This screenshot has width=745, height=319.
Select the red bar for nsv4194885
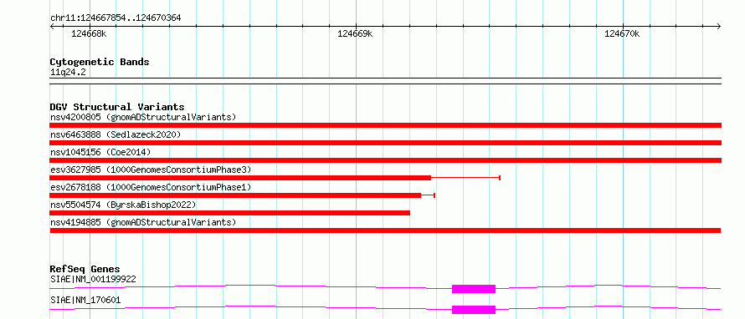point(385,230)
